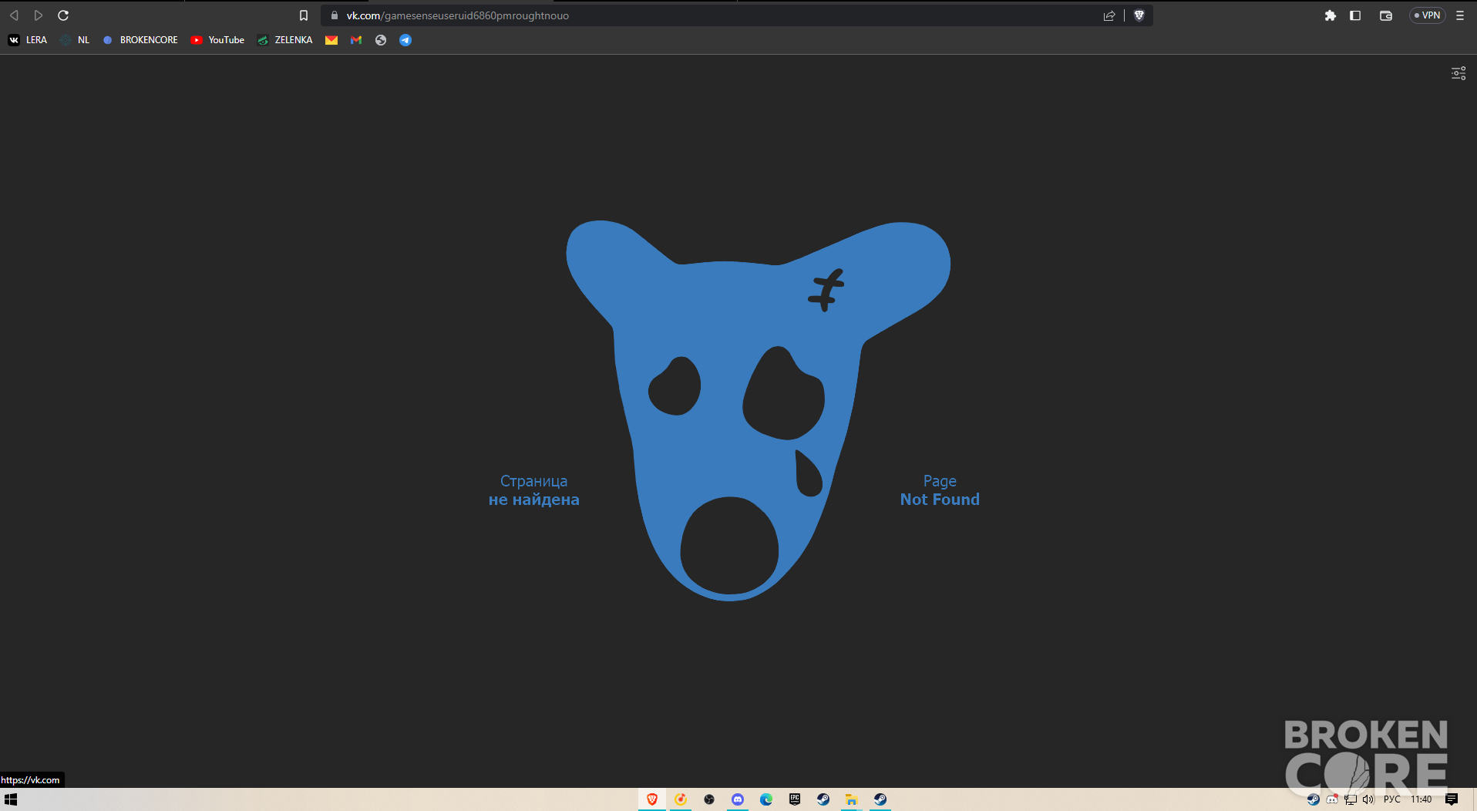1477x811 pixels.
Task: Open the volume control in system tray
Action: click(1368, 799)
